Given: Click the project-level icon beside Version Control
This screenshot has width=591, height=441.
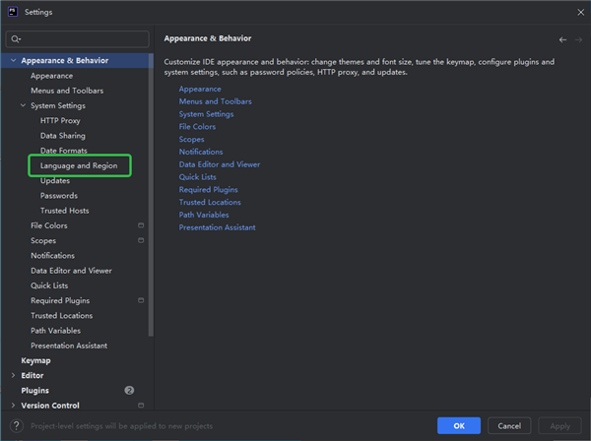Looking at the screenshot, I should (x=141, y=406).
